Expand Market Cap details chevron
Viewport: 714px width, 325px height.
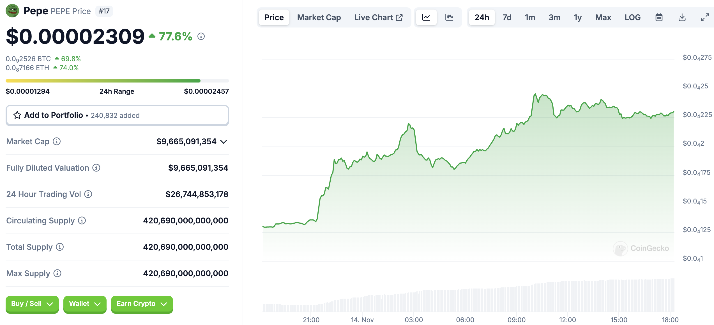[x=224, y=142]
